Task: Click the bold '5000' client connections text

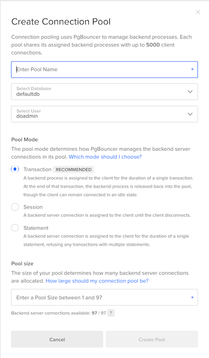Action: tap(153, 45)
